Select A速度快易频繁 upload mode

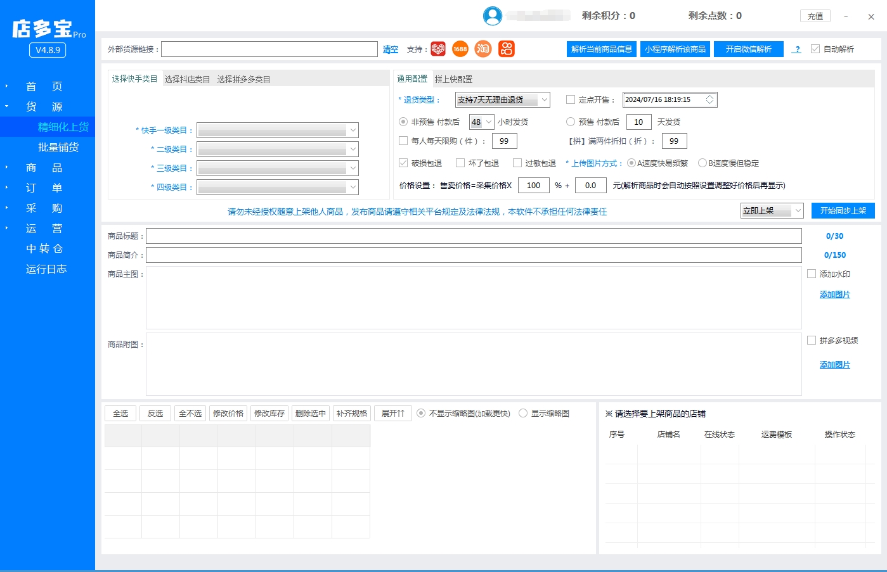click(x=631, y=163)
